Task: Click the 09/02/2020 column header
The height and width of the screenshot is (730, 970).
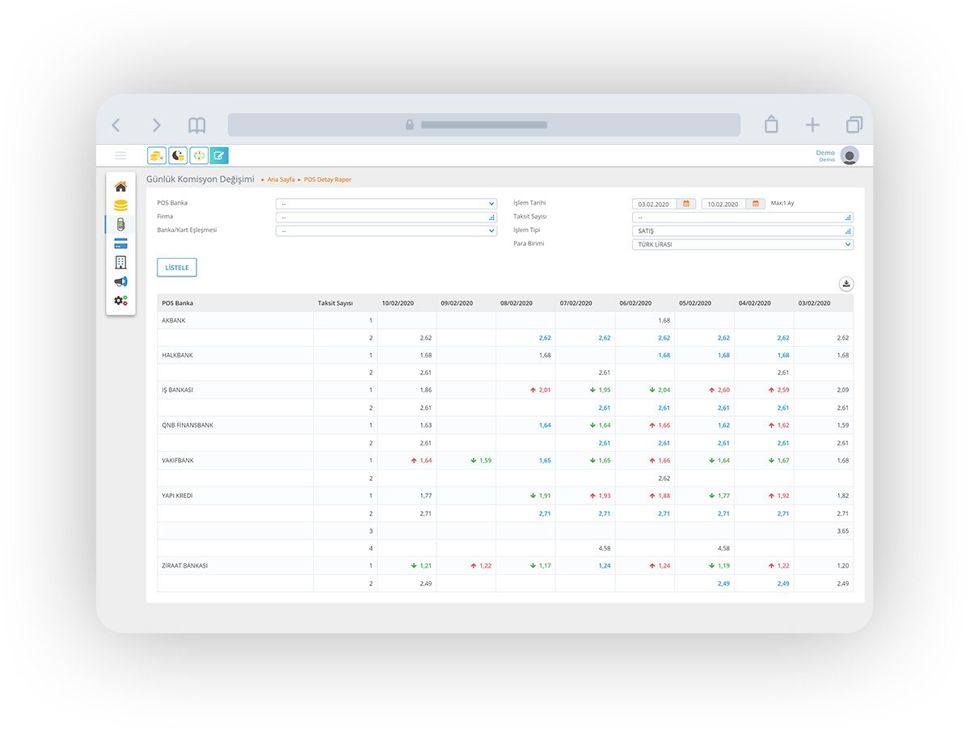Action: (x=457, y=303)
